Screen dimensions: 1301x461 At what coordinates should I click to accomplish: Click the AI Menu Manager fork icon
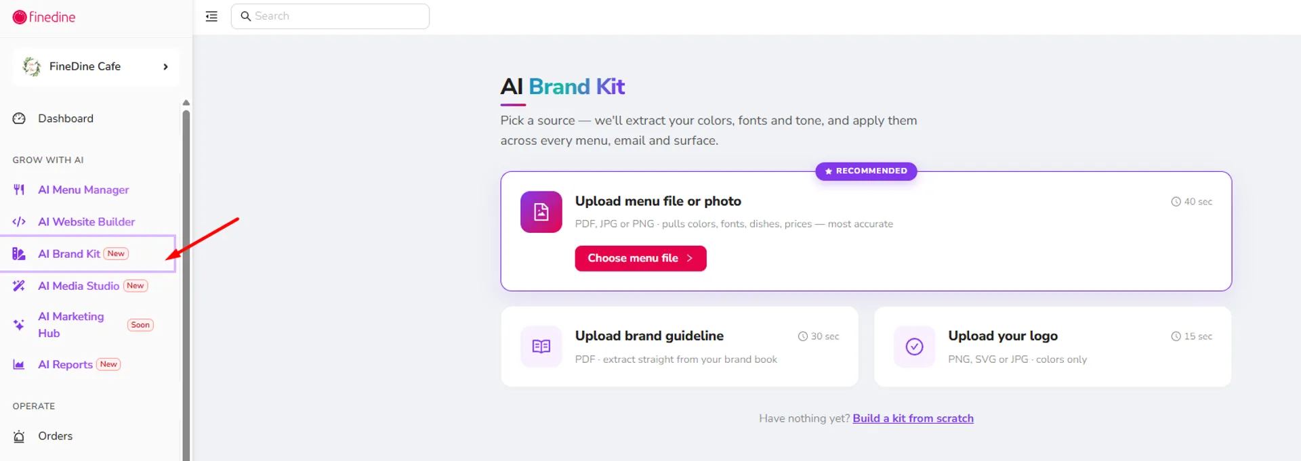pyautogui.click(x=19, y=190)
